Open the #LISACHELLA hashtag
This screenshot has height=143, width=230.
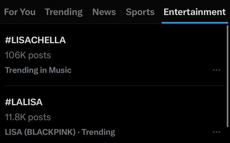pos(36,40)
